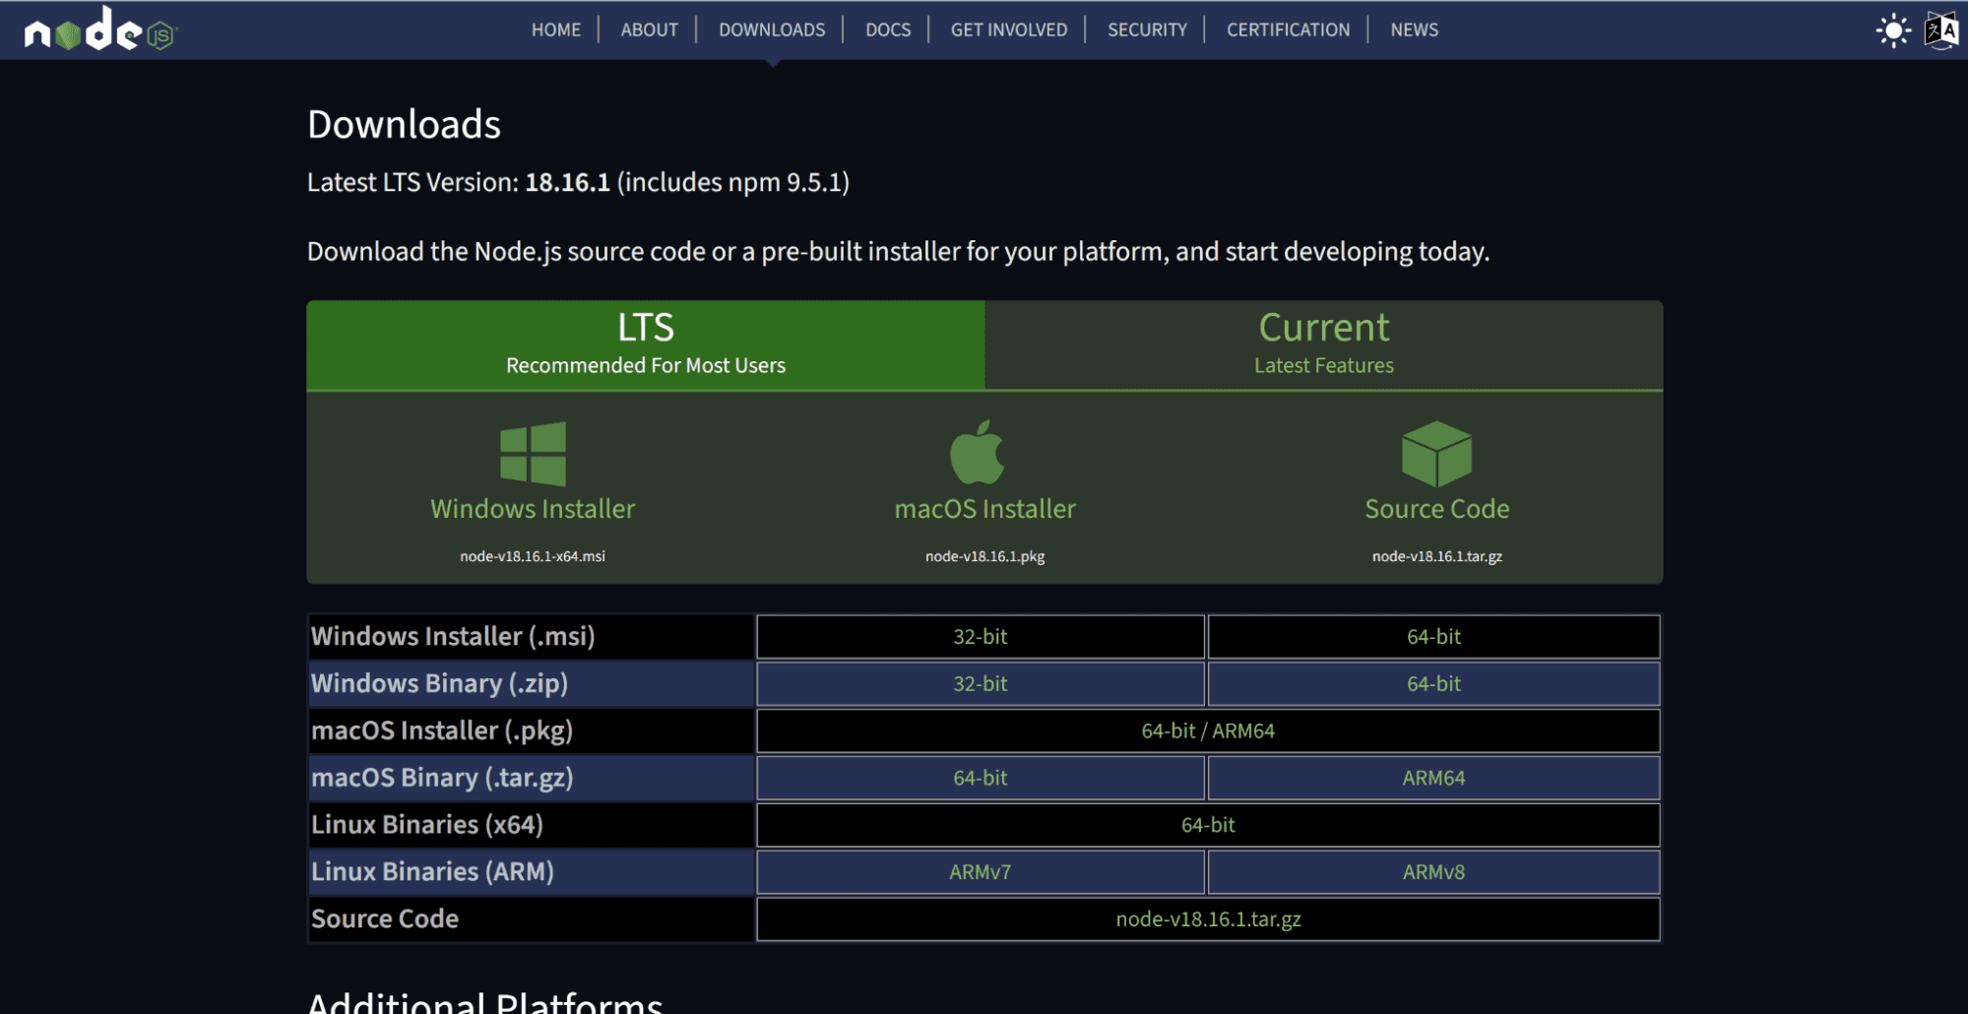The image size is (1968, 1014).
Task: Click the 'macOS Installer (.pkg)' row label
Action: [442, 731]
